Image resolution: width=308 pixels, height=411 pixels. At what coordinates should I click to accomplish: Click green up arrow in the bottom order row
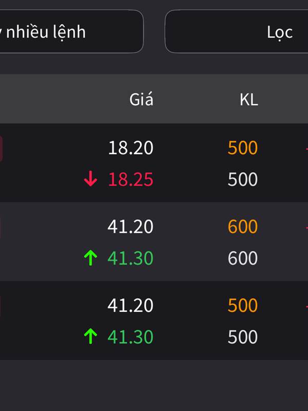(90, 337)
